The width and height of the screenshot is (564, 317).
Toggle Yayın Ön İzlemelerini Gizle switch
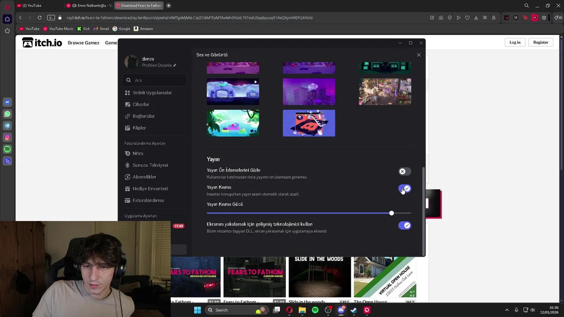404,171
